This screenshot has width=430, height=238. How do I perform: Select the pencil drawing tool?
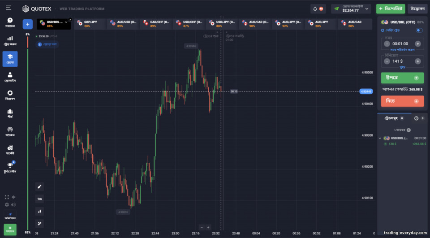click(x=39, y=186)
